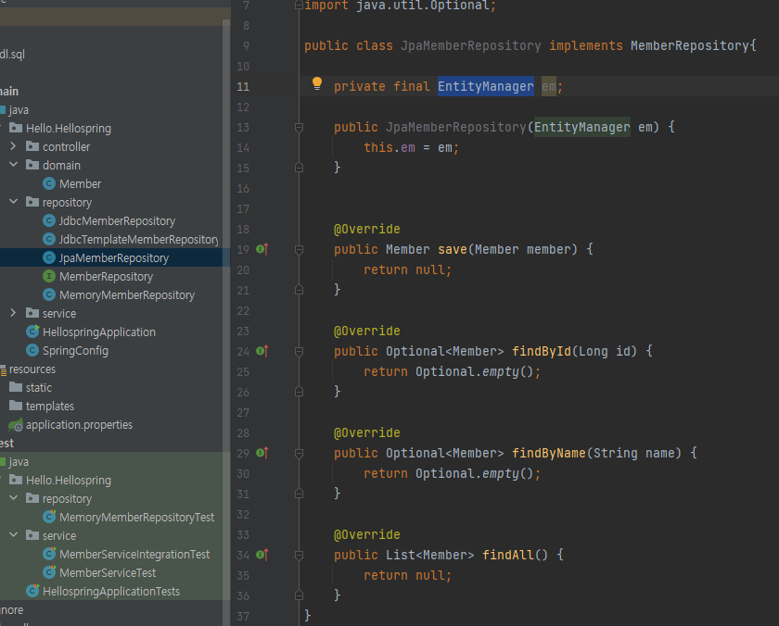The width and height of the screenshot is (779, 626).
Task: Click the application.properties Spring leaf icon
Action: point(16,425)
